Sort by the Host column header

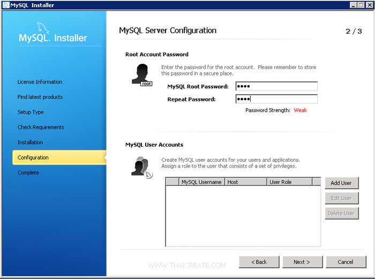246,182
